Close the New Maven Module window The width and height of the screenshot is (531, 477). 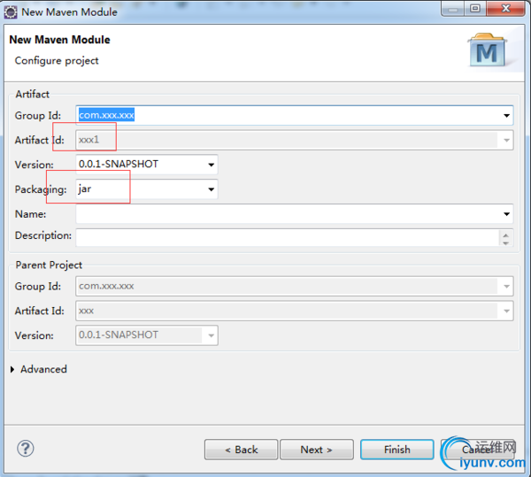click(x=505, y=9)
